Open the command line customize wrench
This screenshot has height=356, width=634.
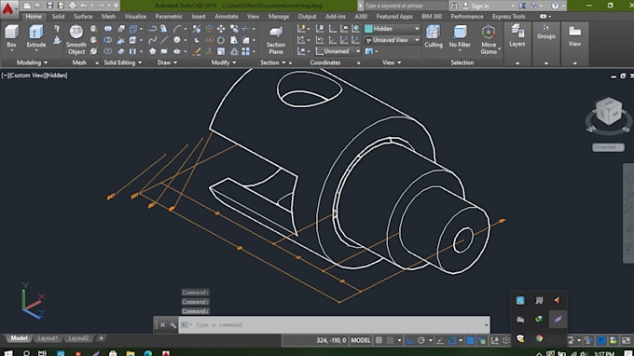click(x=173, y=325)
